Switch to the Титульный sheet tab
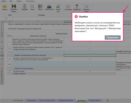131x103 pixels. pyautogui.click(x=31, y=101)
